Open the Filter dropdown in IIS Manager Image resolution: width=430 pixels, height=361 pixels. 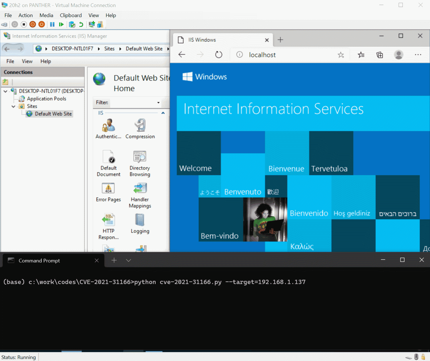(158, 102)
